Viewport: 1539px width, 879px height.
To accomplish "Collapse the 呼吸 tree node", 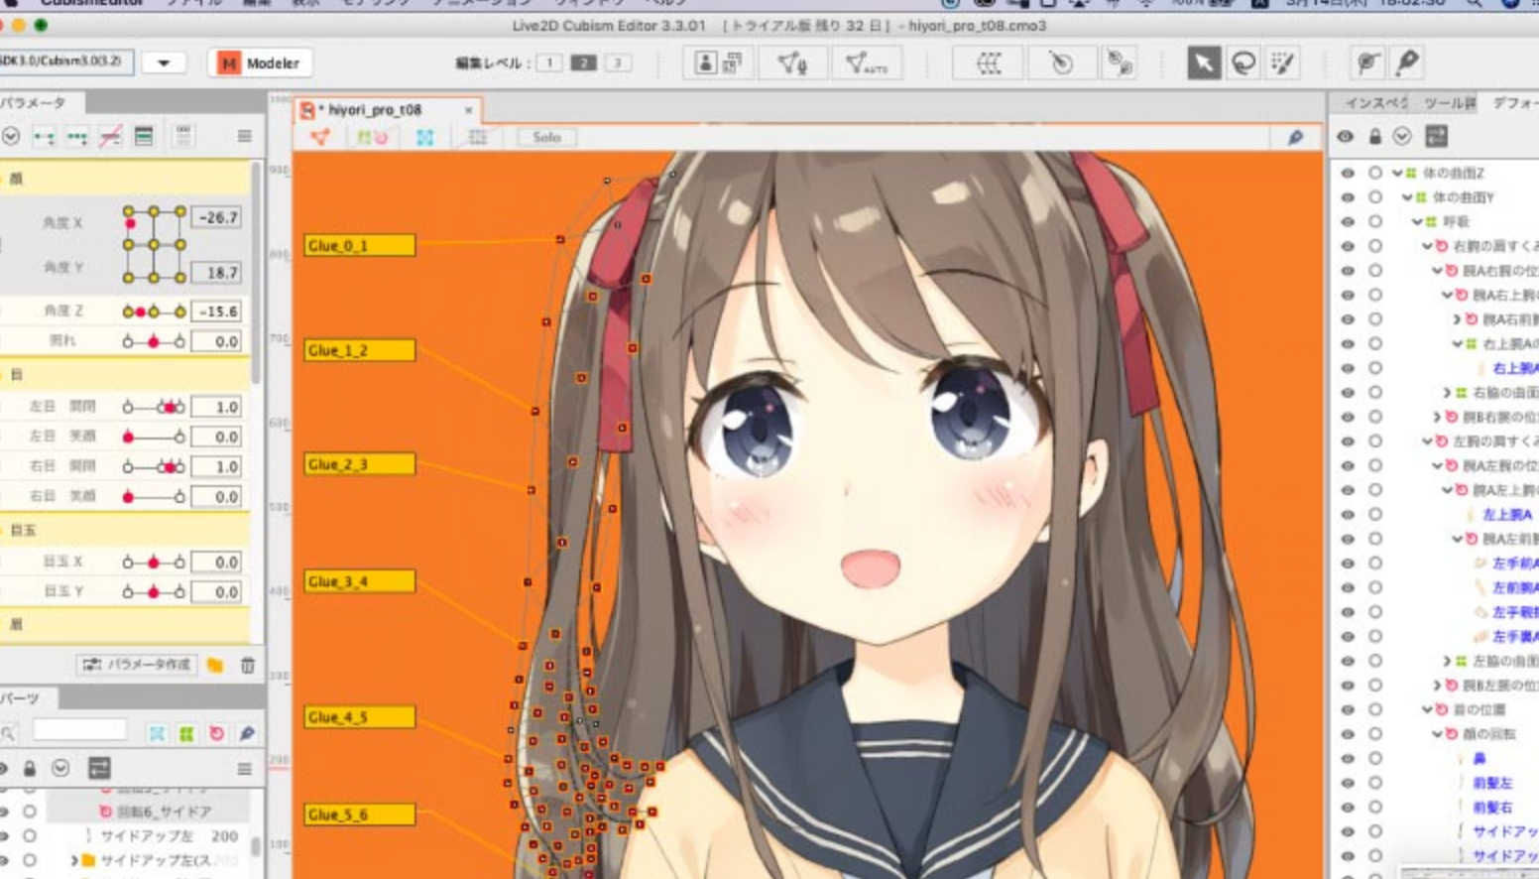I will (1417, 221).
